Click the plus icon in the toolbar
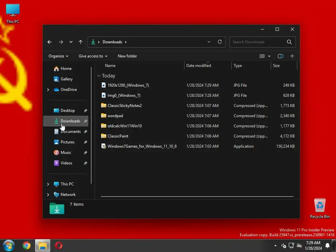This screenshot has width=336, height=252. 292,56
